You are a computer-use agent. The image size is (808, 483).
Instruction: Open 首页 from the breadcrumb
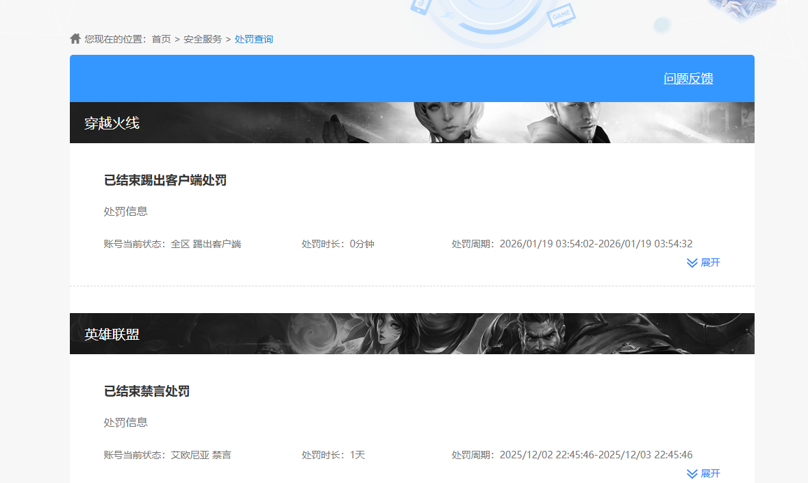pyautogui.click(x=160, y=39)
